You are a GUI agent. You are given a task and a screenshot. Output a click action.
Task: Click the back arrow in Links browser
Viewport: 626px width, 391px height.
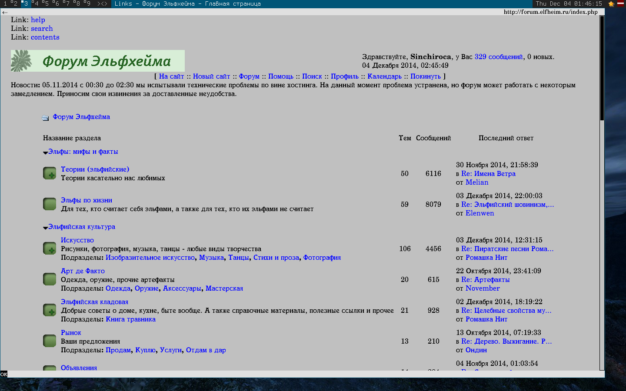click(x=5, y=12)
